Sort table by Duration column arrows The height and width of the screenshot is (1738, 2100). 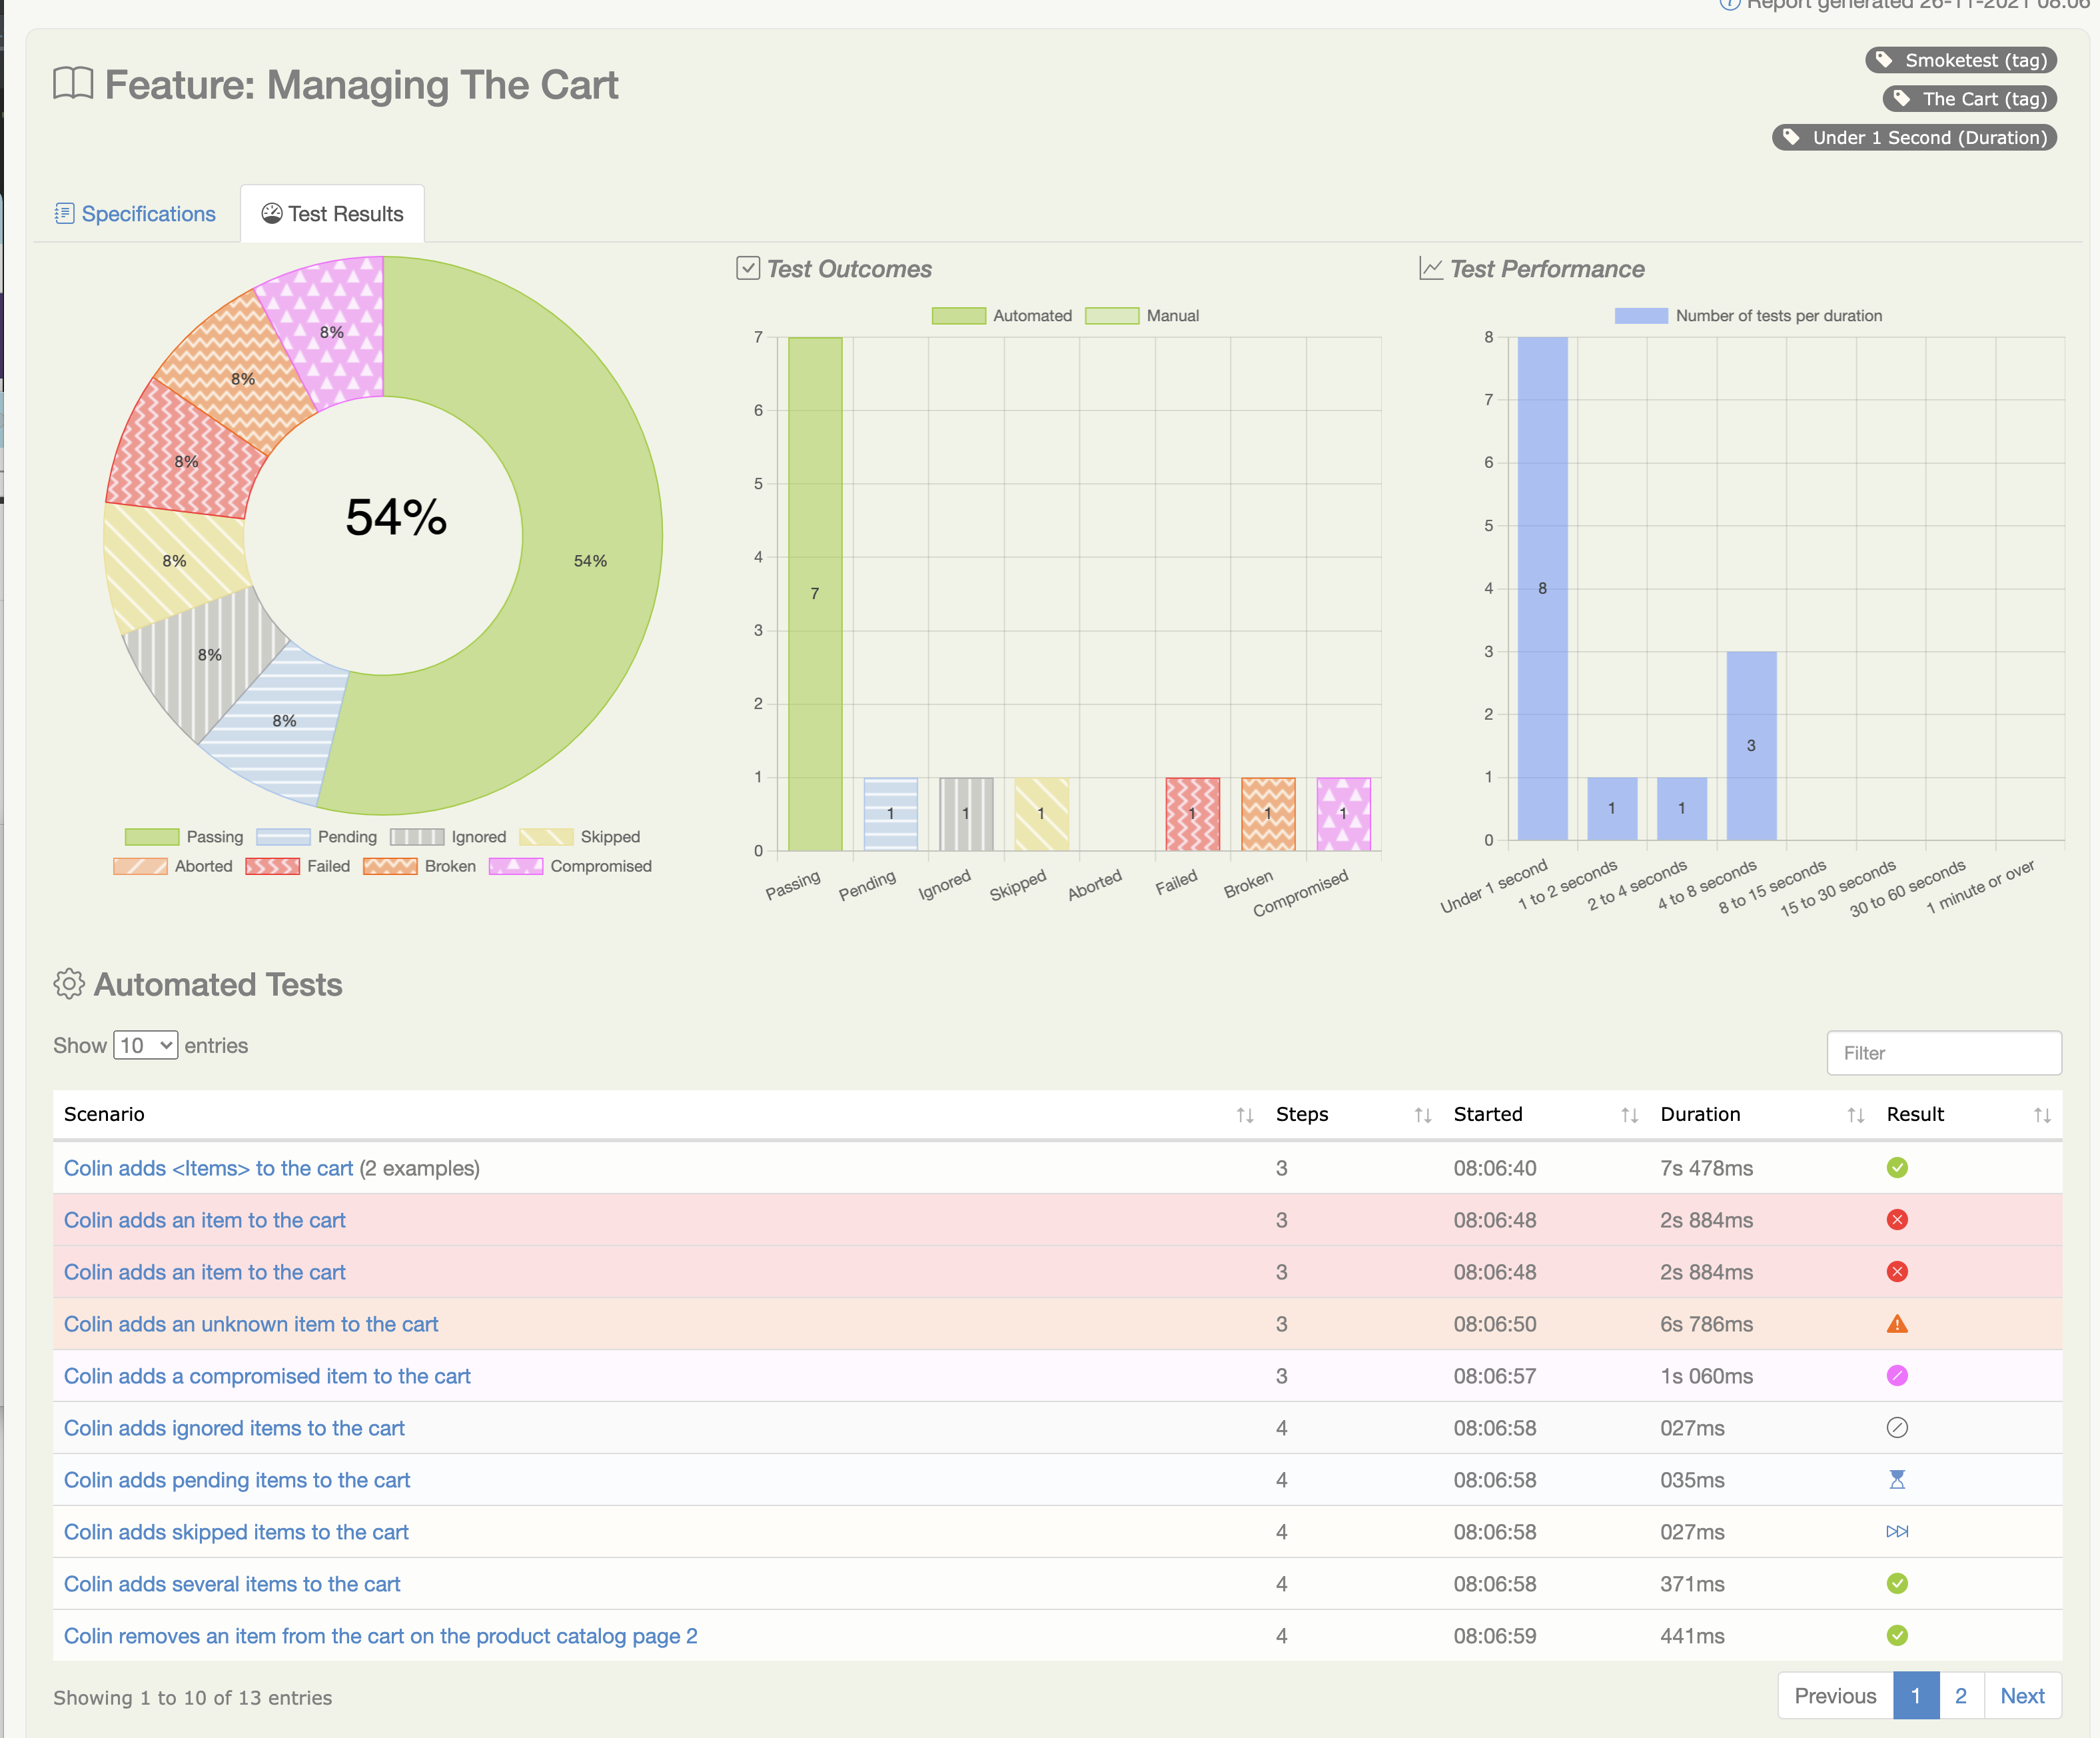(x=1855, y=1115)
